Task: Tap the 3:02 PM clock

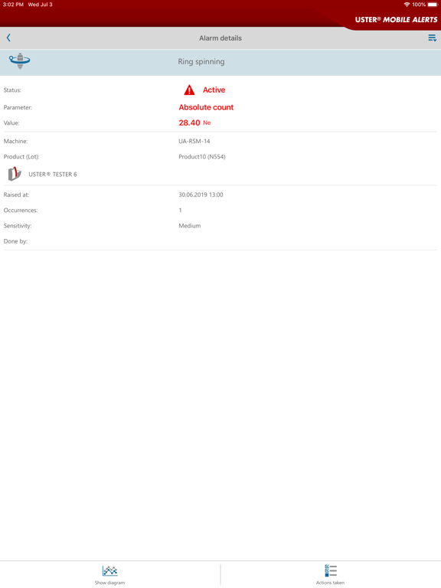Action: click(x=13, y=5)
